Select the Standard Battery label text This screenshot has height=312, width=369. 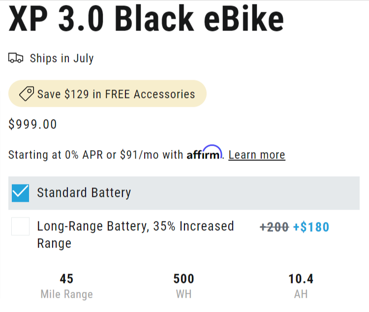click(x=84, y=192)
